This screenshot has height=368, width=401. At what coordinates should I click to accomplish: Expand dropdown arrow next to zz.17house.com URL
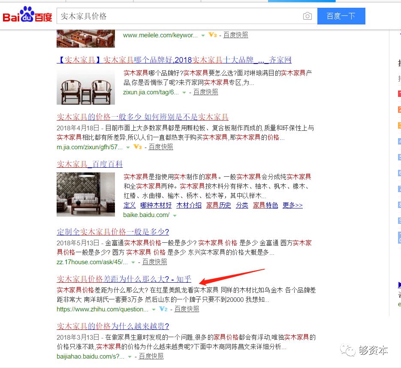click(133, 262)
